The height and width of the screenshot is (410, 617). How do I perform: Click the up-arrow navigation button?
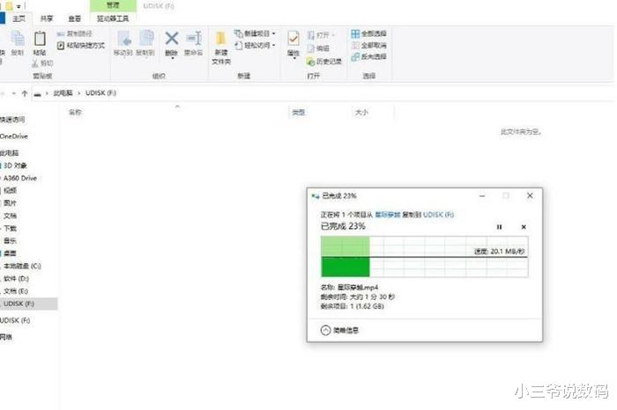[25, 93]
